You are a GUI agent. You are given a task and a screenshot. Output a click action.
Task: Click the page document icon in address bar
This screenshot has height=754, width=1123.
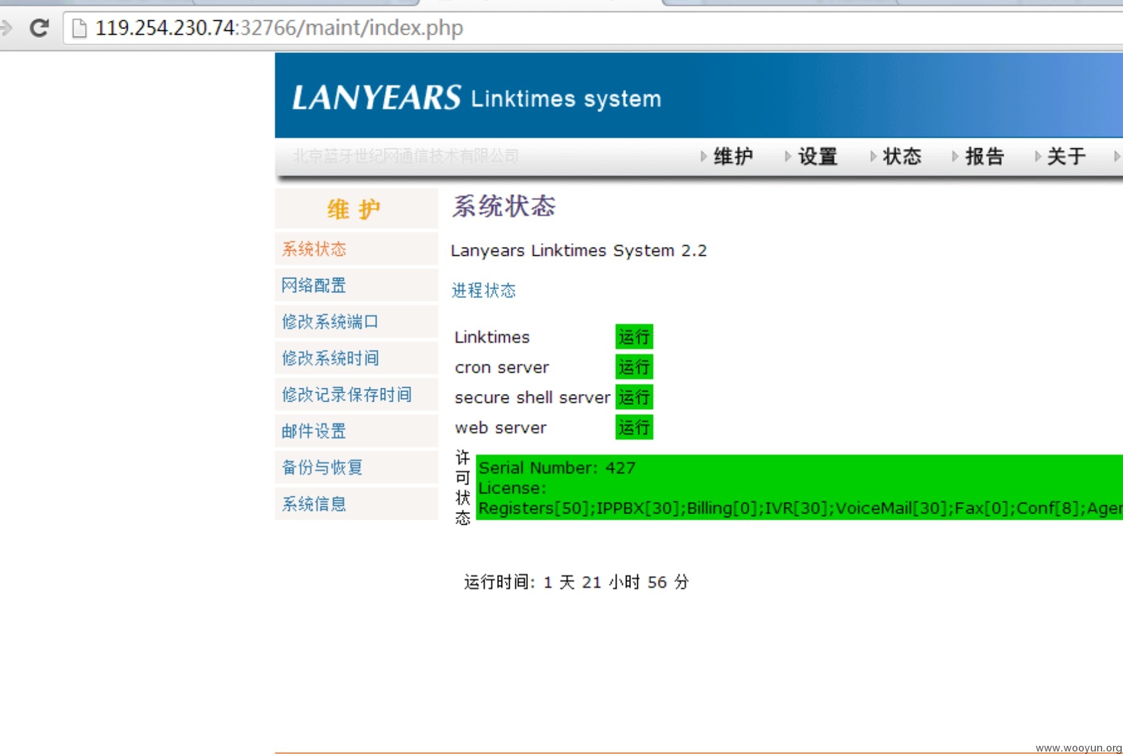79,28
